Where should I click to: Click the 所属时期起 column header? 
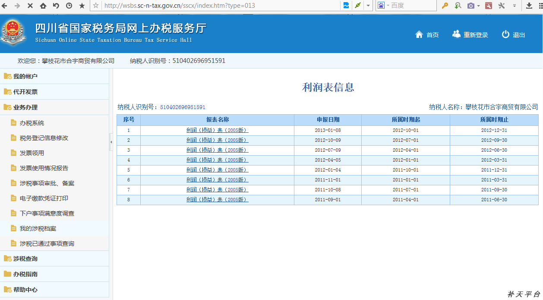click(x=406, y=120)
